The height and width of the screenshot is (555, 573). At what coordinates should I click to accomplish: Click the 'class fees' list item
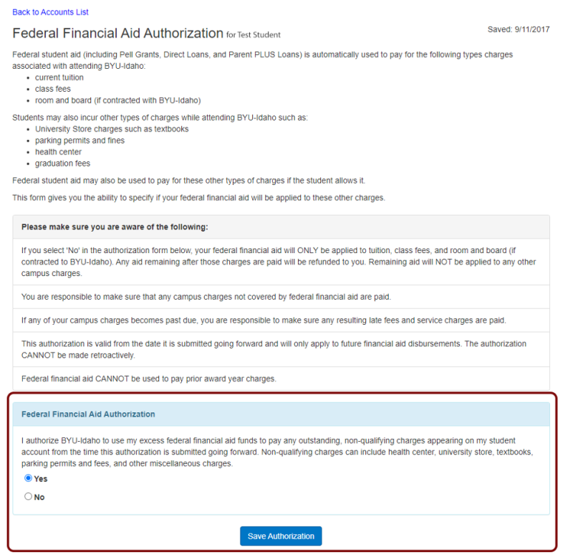click(x=53, y=89)
